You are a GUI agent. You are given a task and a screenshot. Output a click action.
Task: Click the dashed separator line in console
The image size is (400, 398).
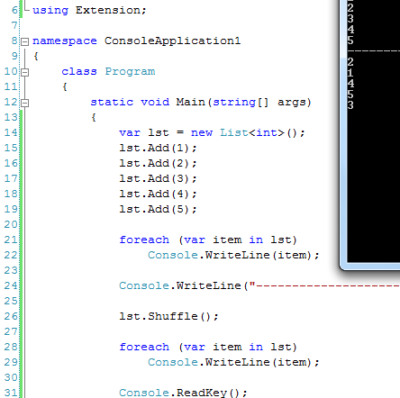coord(374,51)
